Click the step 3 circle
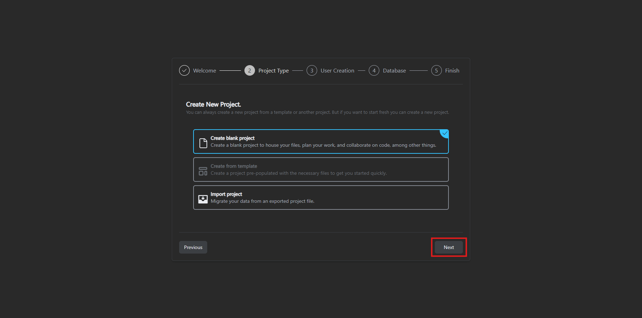Viewport: 642px width, 318px height. (312, 70)
